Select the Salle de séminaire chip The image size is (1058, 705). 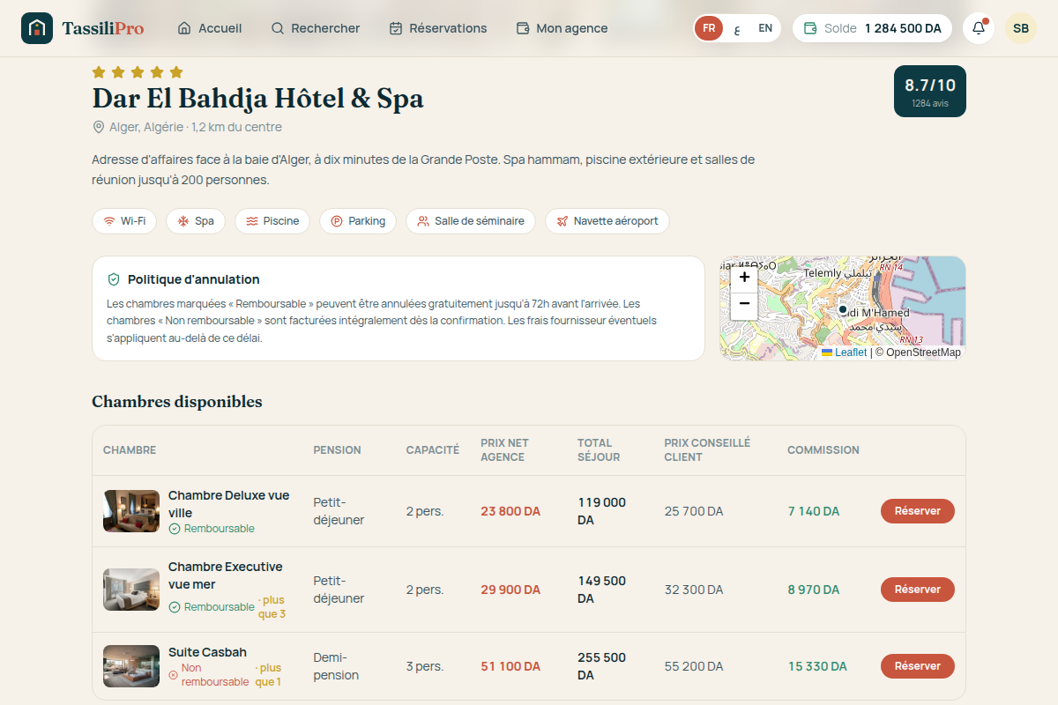click(x=471, y=221)
